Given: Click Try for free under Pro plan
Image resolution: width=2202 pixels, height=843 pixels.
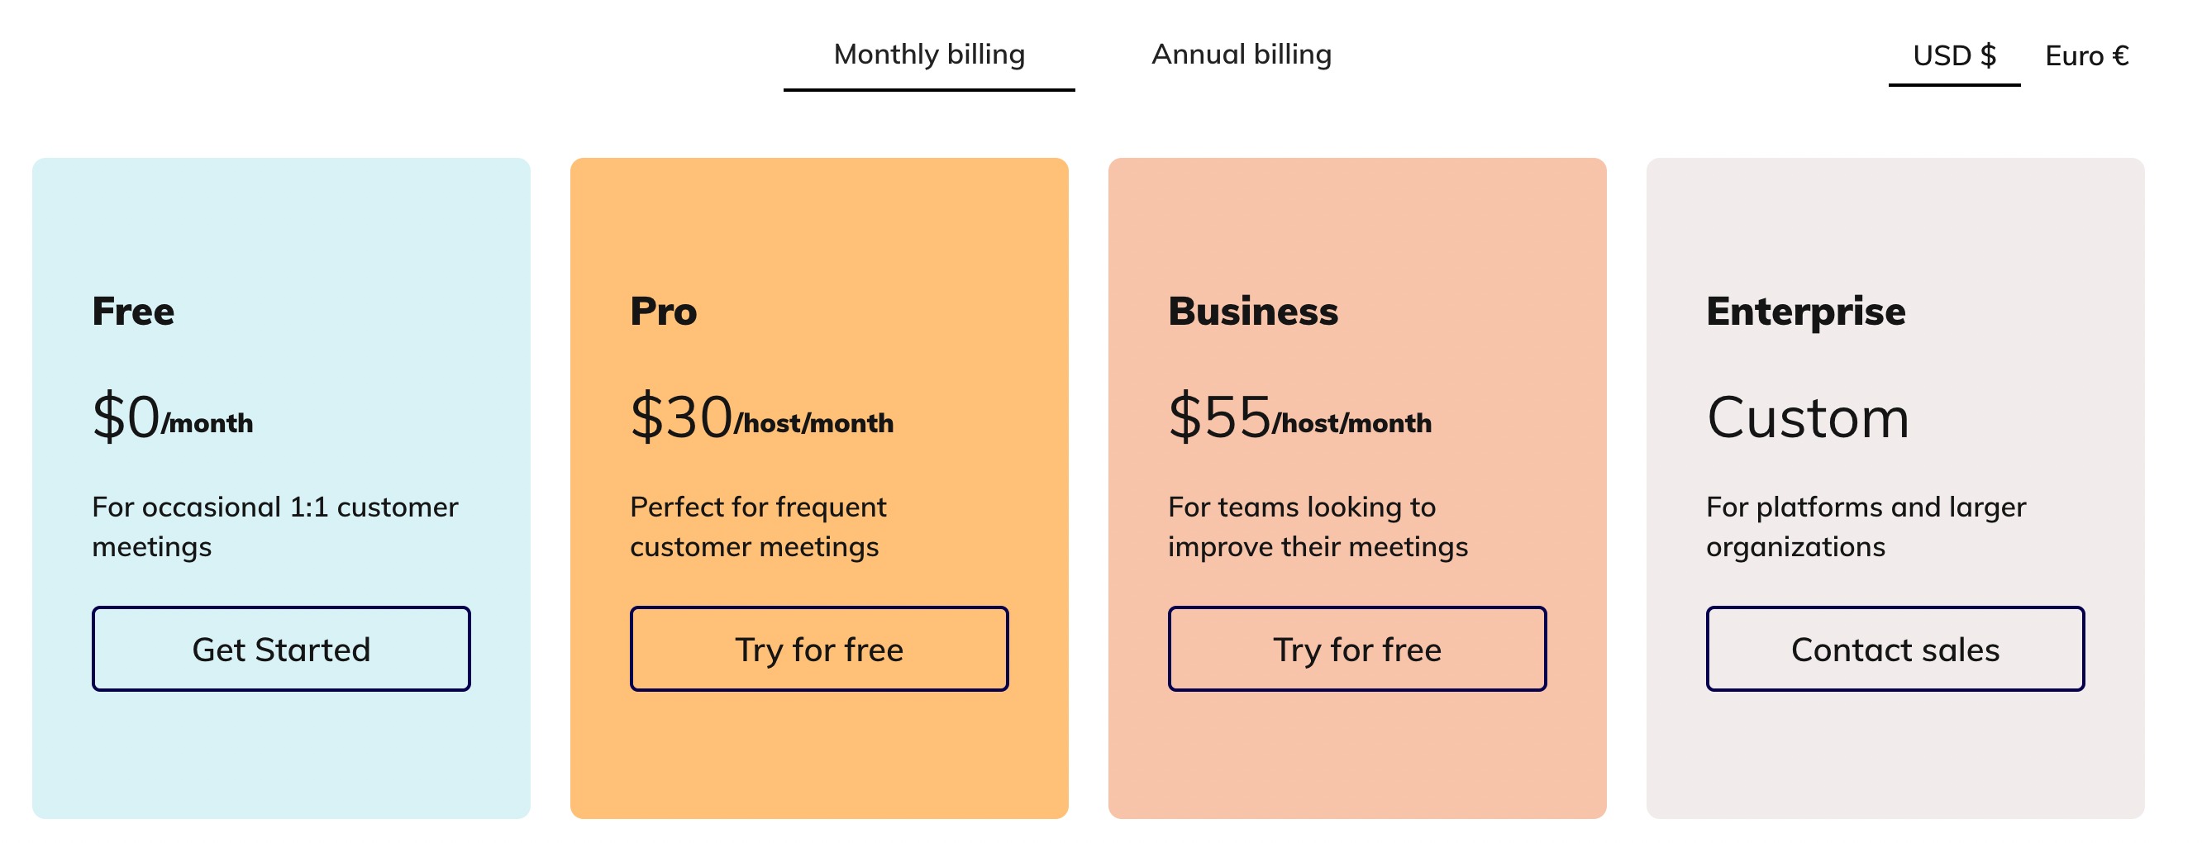Looking at the screenshot, I should coord(819,649).
